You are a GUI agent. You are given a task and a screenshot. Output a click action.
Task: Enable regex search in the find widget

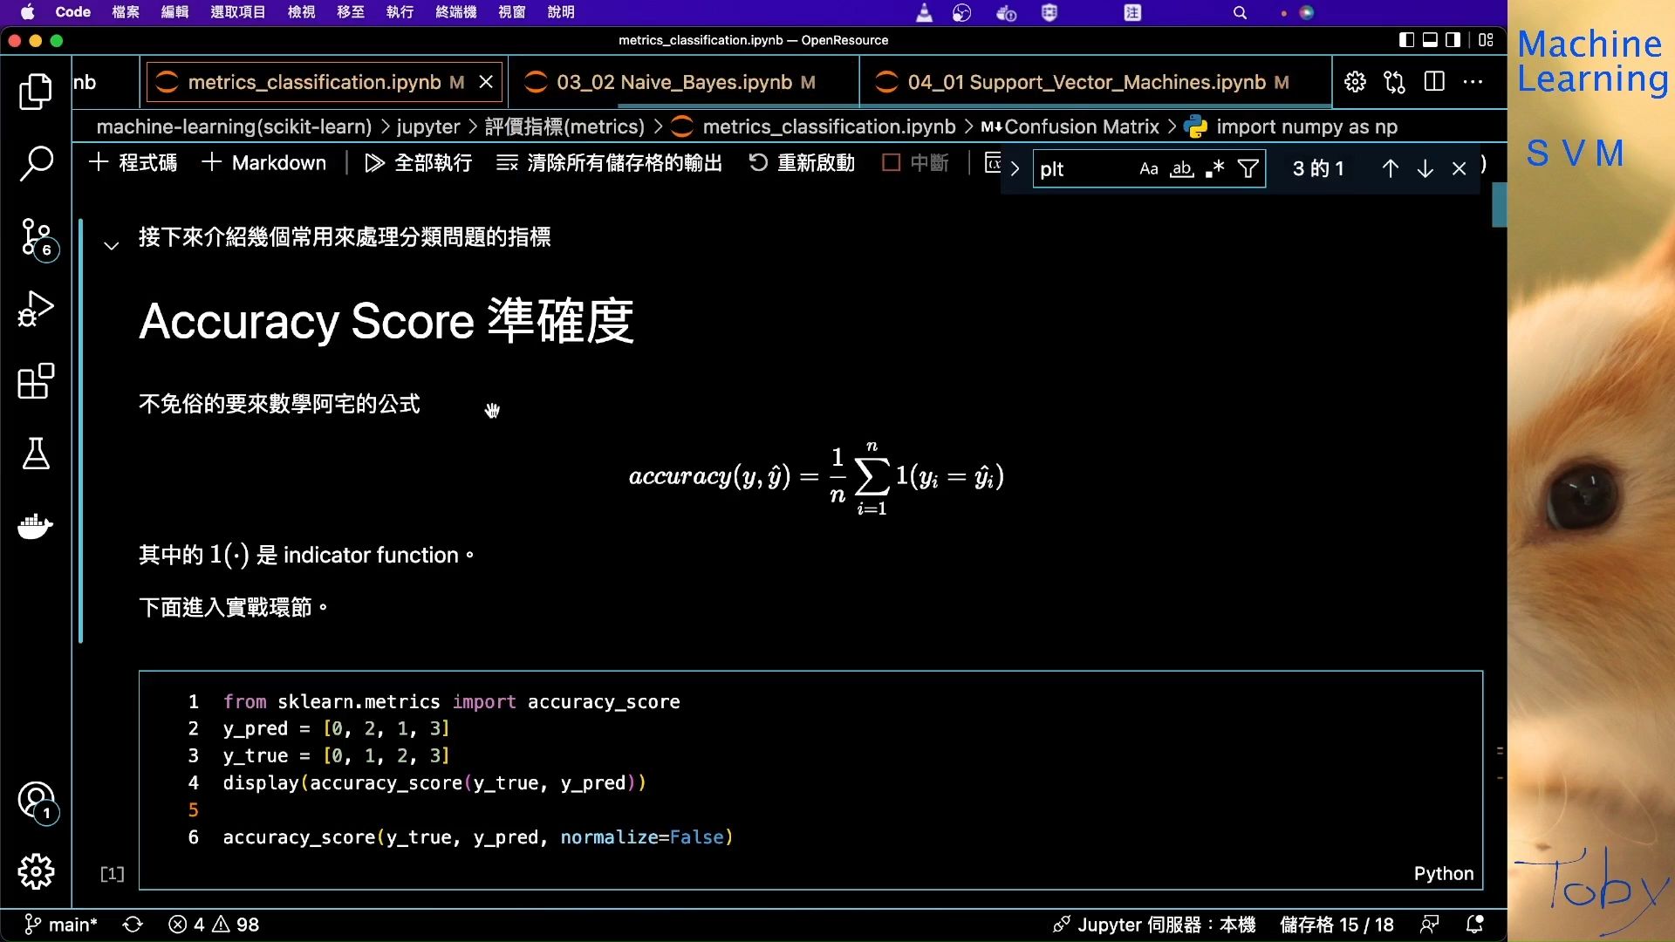pyautogui.click(x=1214, y=168)
